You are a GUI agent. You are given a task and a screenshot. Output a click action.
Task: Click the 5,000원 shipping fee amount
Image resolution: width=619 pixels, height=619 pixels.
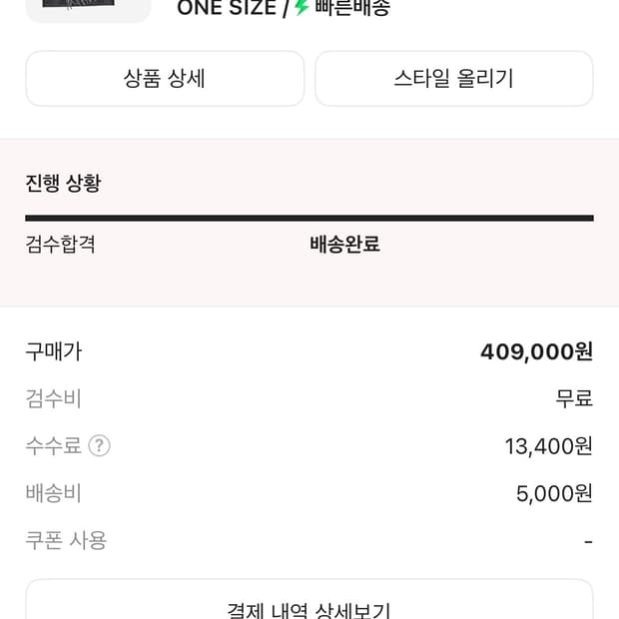click(x=554, y=493)
